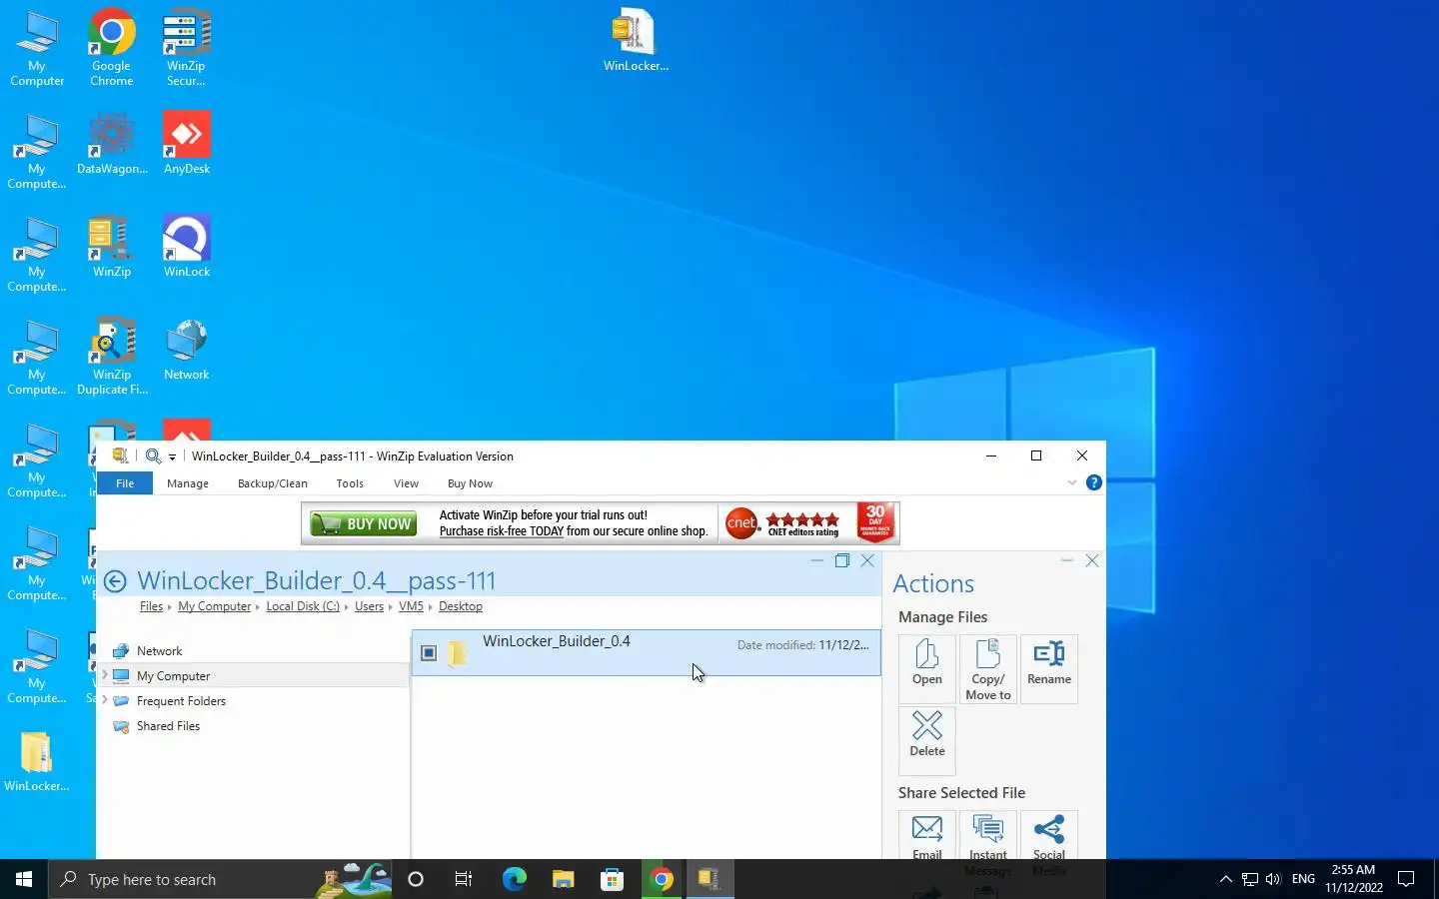Open ENG language indicator
The height and width of the screenshot is (899, 1439).
coord(1303,879)
